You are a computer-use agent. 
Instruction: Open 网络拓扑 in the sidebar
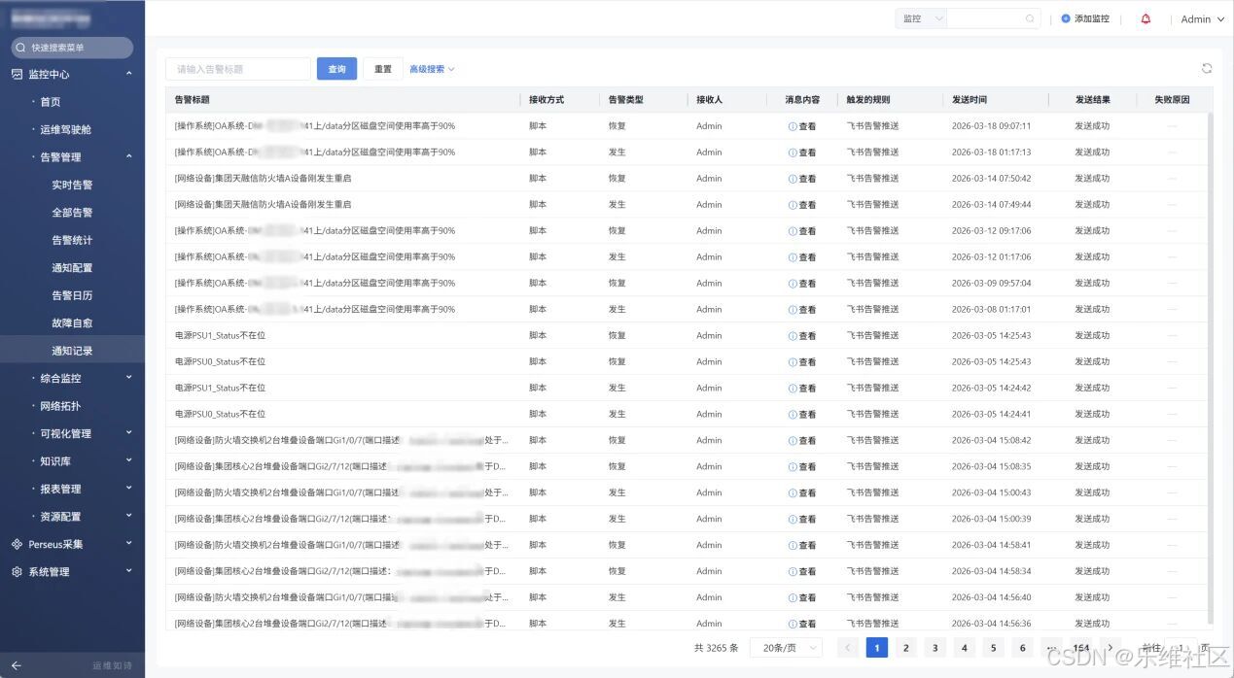click(60, 406)
